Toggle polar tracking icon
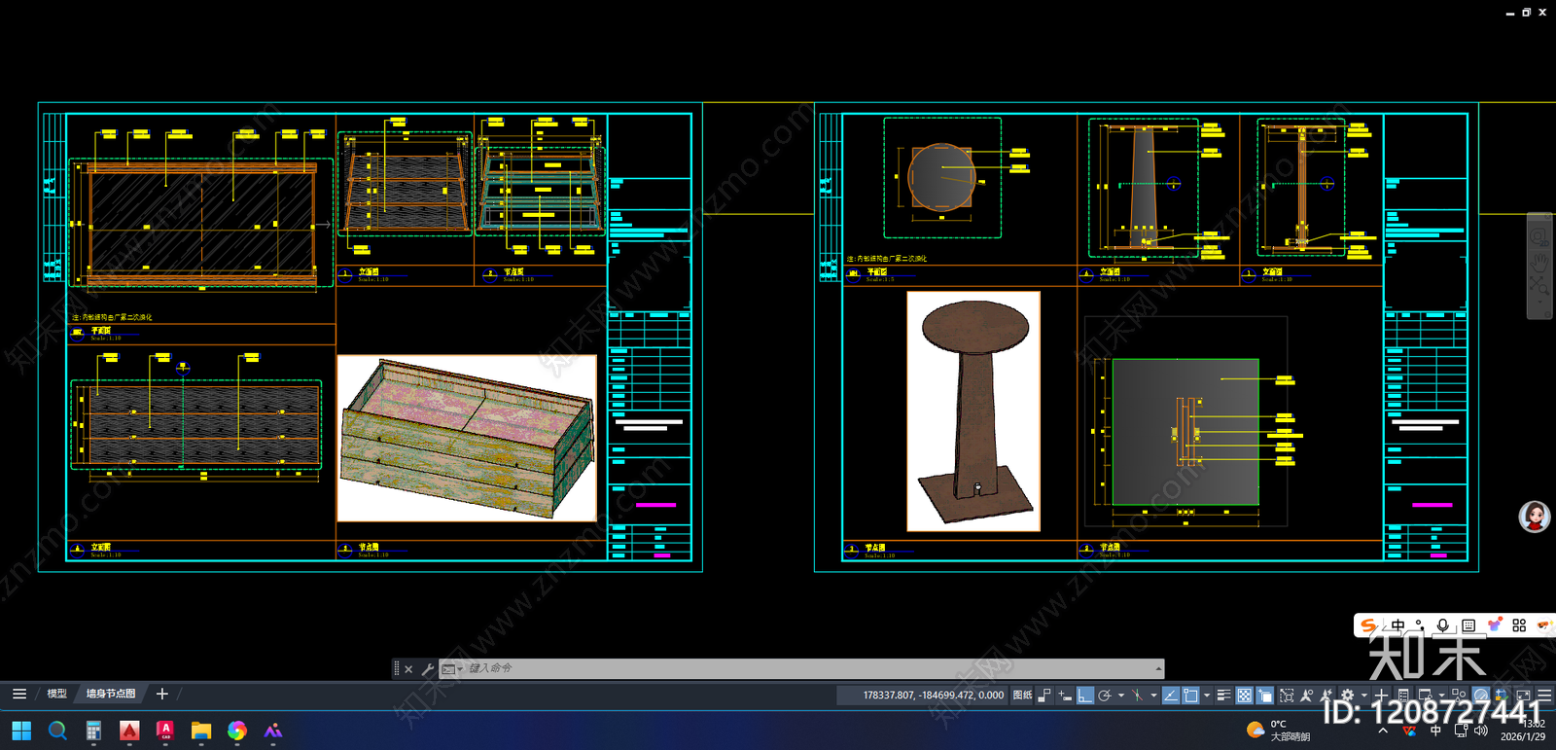Viewport: 1556px width, 750px height. pos(1105,695)
